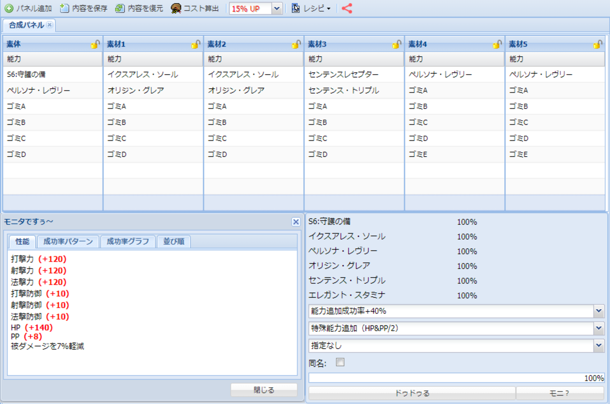Click the 内容を復元 restore icon

coord(120,8)
